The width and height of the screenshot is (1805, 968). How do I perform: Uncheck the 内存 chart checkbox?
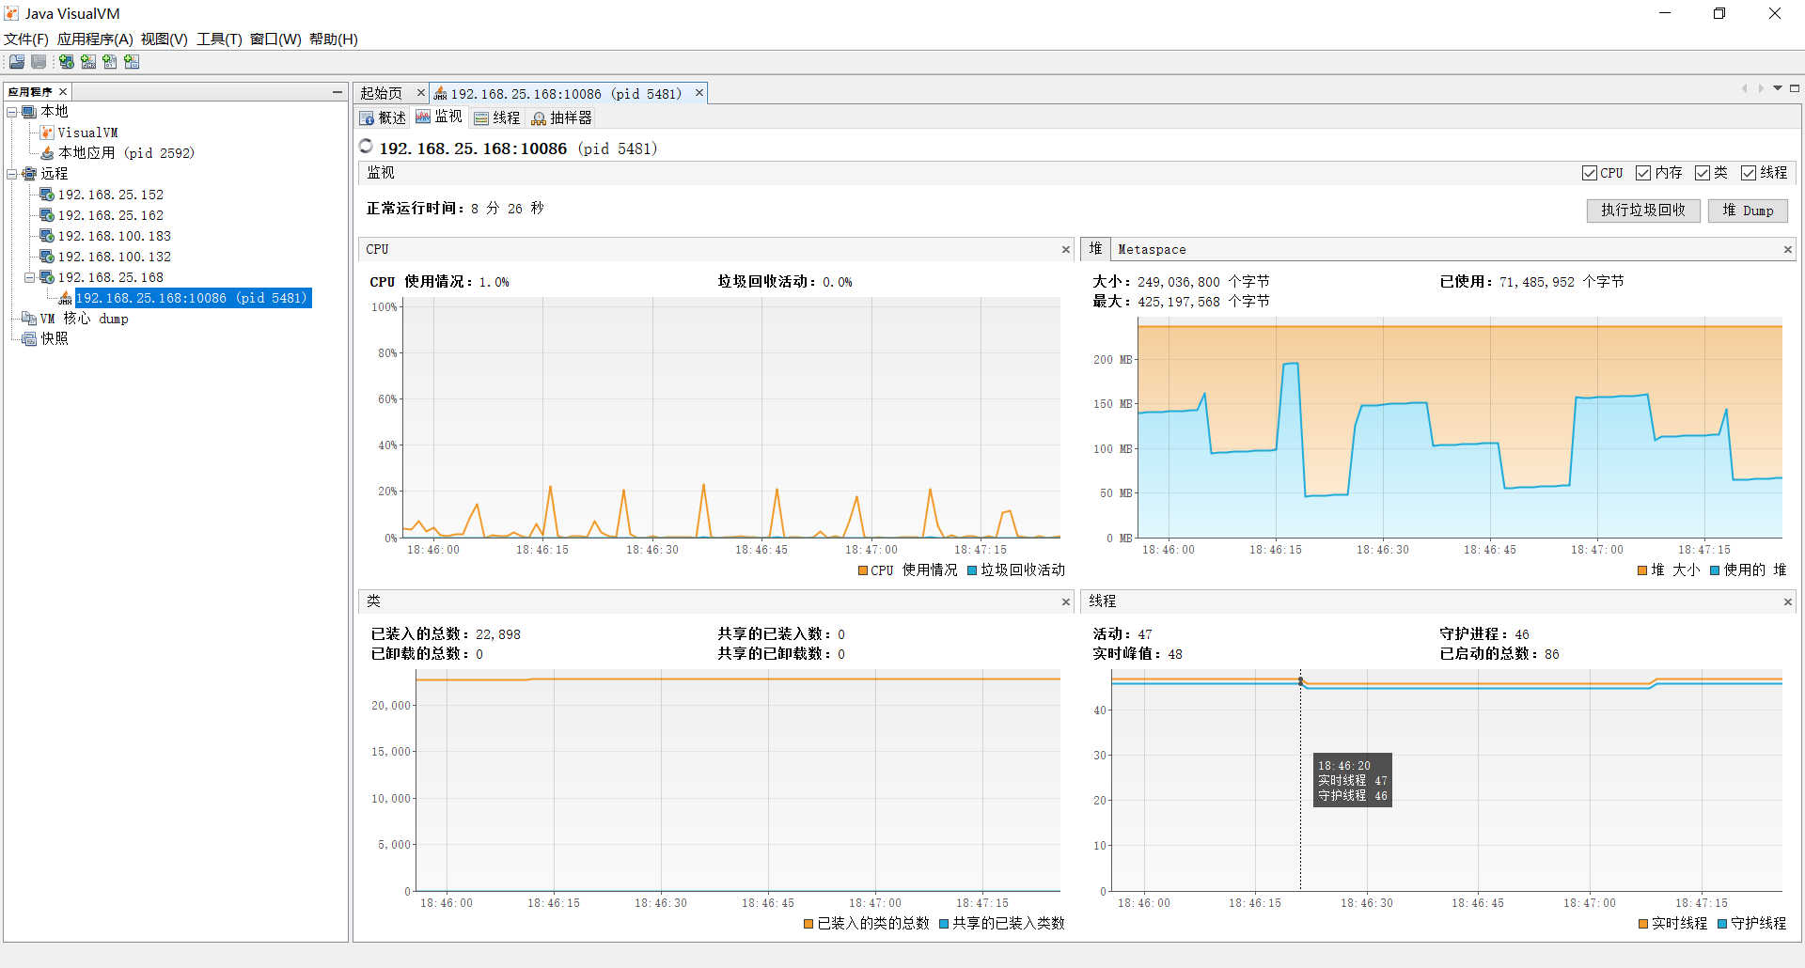point(1643,173)
